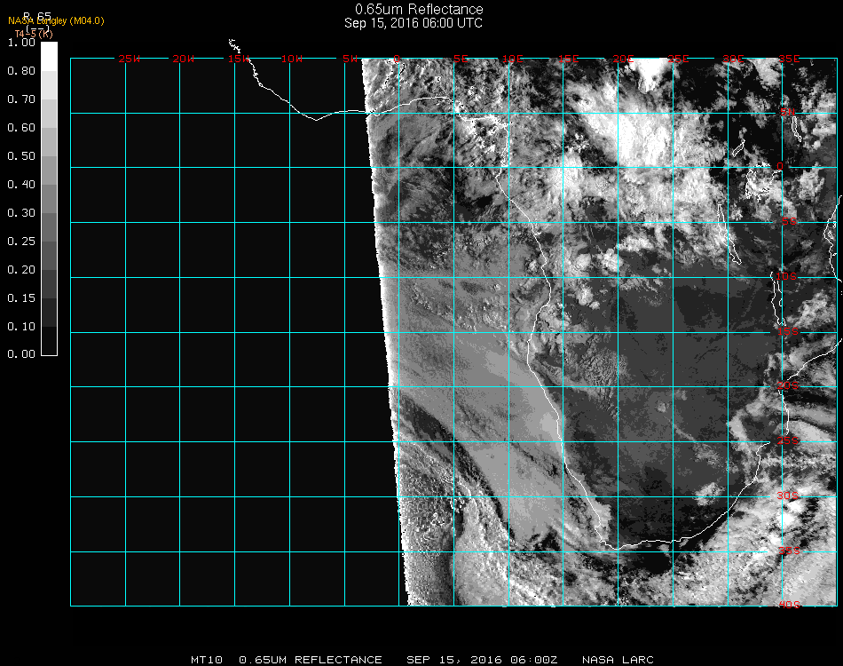Click the 0.00 colorbar value label
The width and height of the screenshot is (843, 666).
tap(20, 354)
